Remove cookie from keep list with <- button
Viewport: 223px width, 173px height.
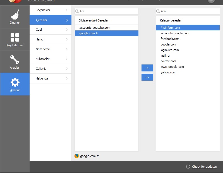pyautogui.click(x=147, y=77)
